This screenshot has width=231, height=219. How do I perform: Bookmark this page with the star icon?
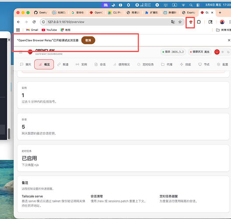coord(180,22)
